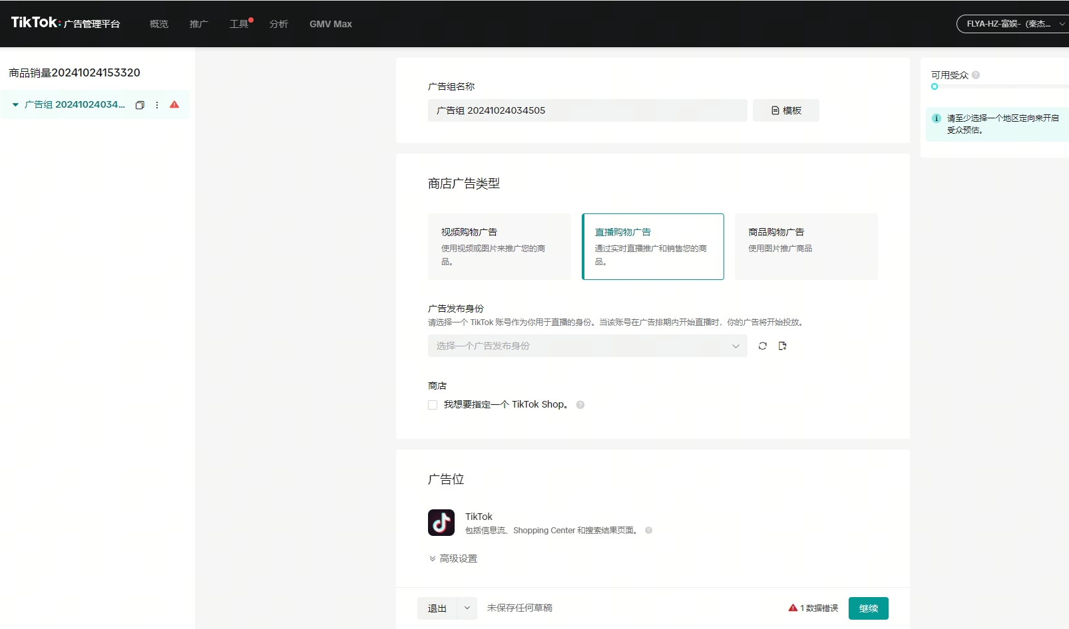Click the create identity icon next to refresh
This screenshot has height=629, width=1069.
[783, 346]
